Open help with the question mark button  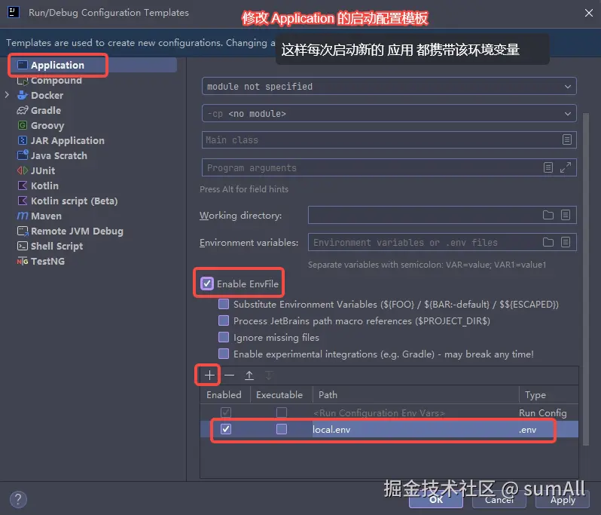[18, 499]
